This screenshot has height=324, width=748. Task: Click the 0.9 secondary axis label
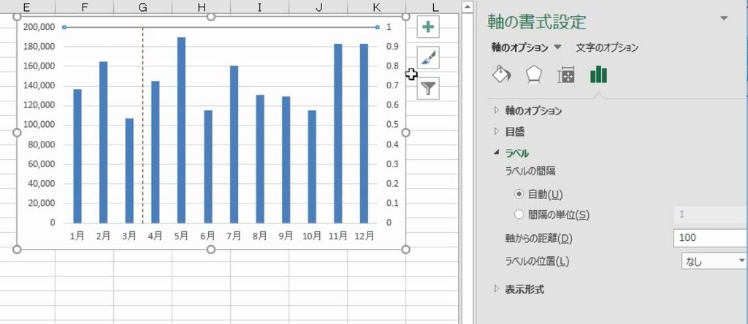[x=392, y=47]
